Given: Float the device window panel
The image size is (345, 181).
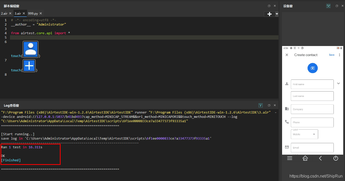Looking at the screenshot, I should coord(337,6).
